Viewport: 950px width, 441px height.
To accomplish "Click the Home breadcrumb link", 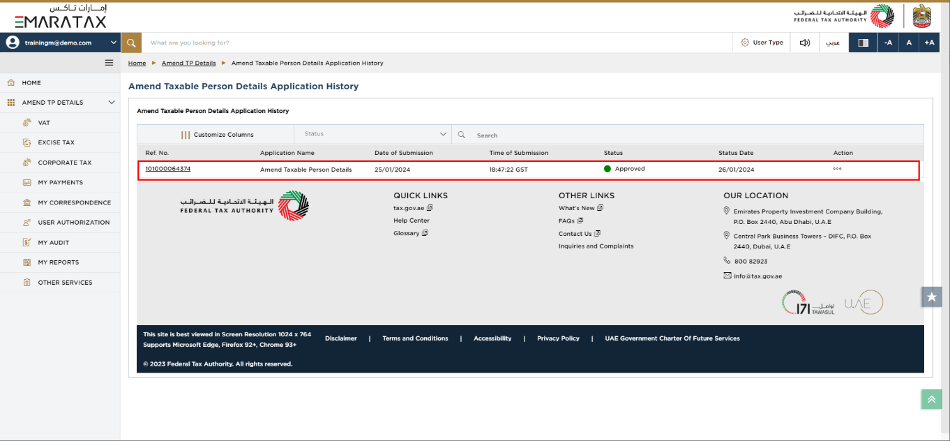I will click(137, 63).
